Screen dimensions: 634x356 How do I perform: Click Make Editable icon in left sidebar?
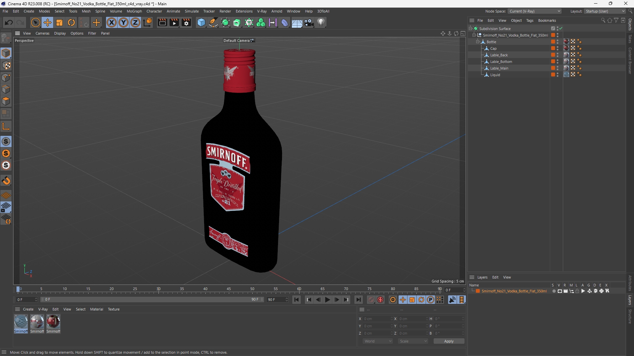[x=6, y=39]
